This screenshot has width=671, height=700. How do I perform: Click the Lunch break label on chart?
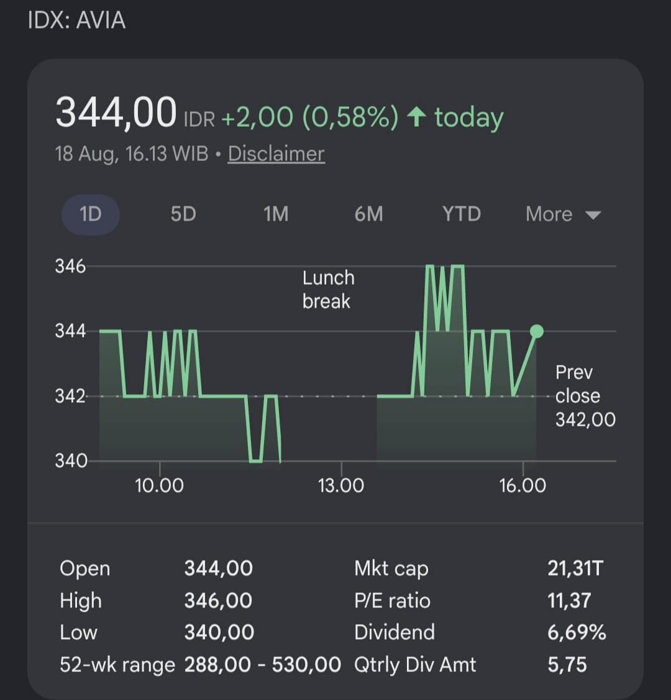coord(329,290)
